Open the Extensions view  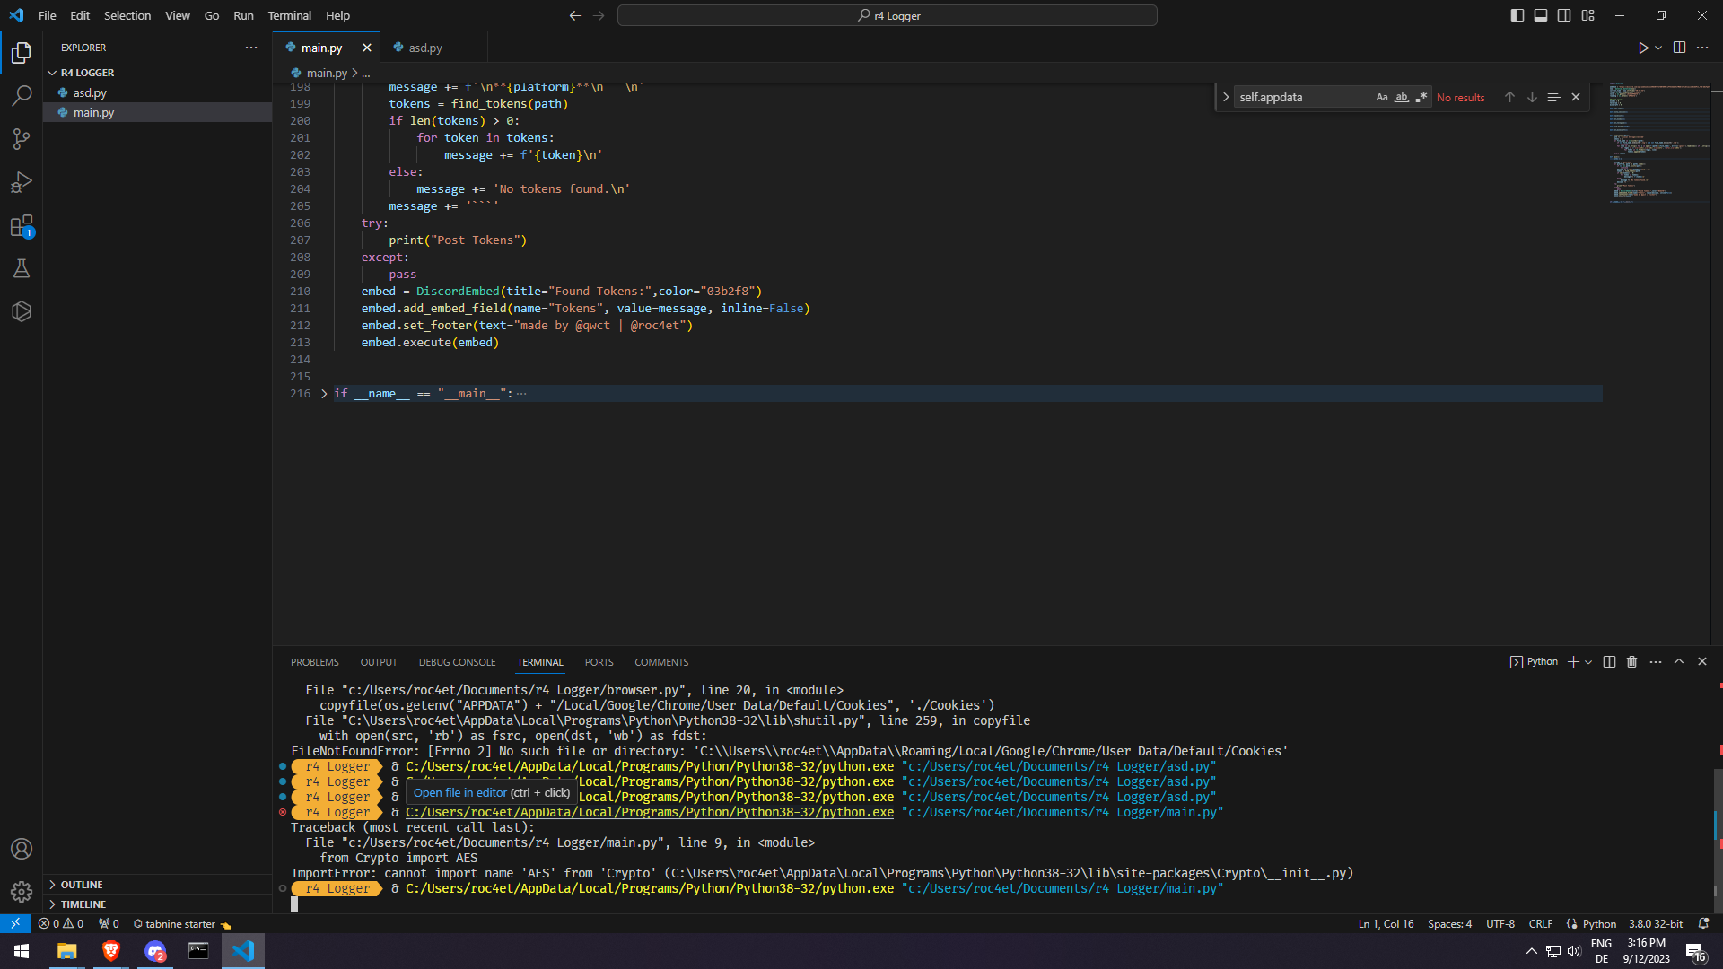pyautogui.click(x=22, y=226)
